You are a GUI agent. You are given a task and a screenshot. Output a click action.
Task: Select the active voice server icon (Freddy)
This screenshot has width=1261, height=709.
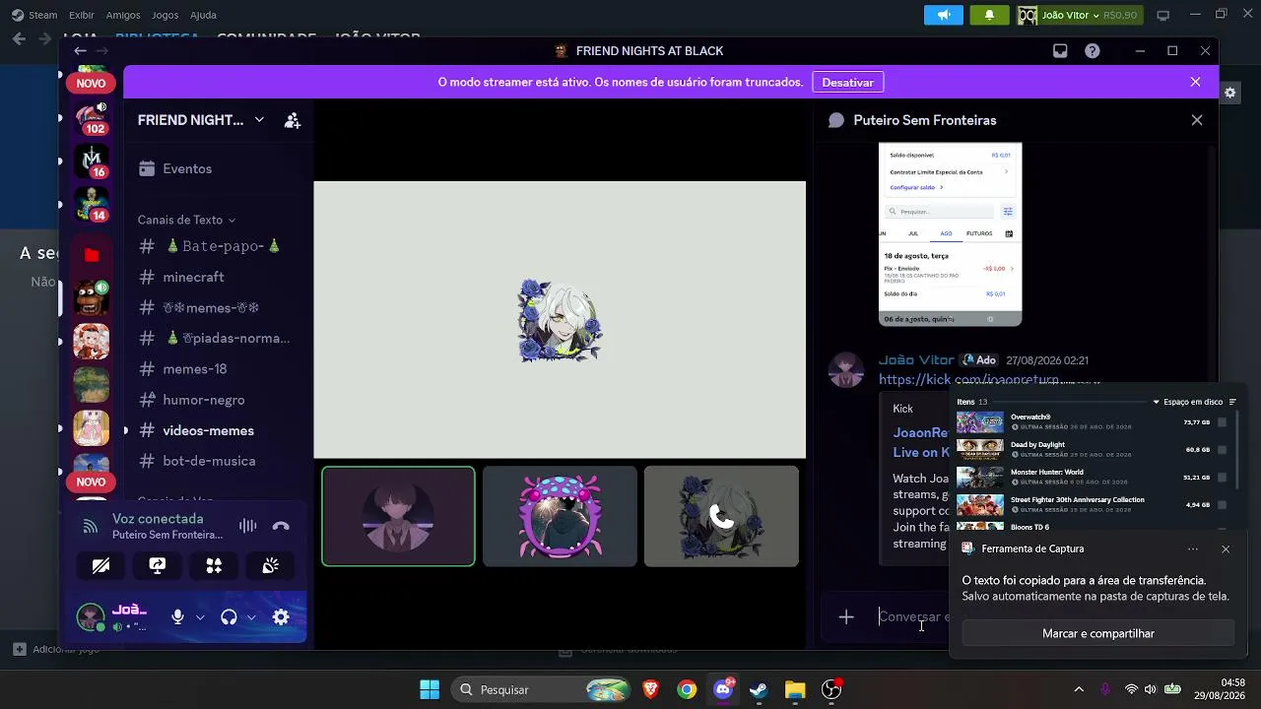92,297
